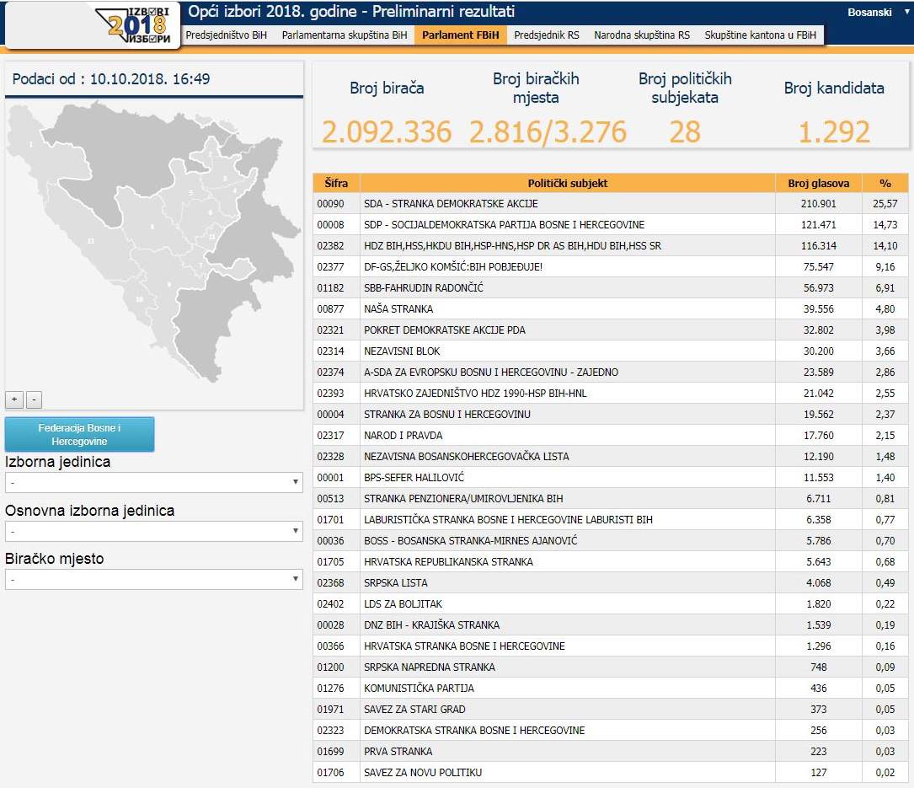The height and width of the screenshot is (788, 914).
Task: Click the Politički subjekt column header
Action: pyautogui.click(x=567, y=183)
